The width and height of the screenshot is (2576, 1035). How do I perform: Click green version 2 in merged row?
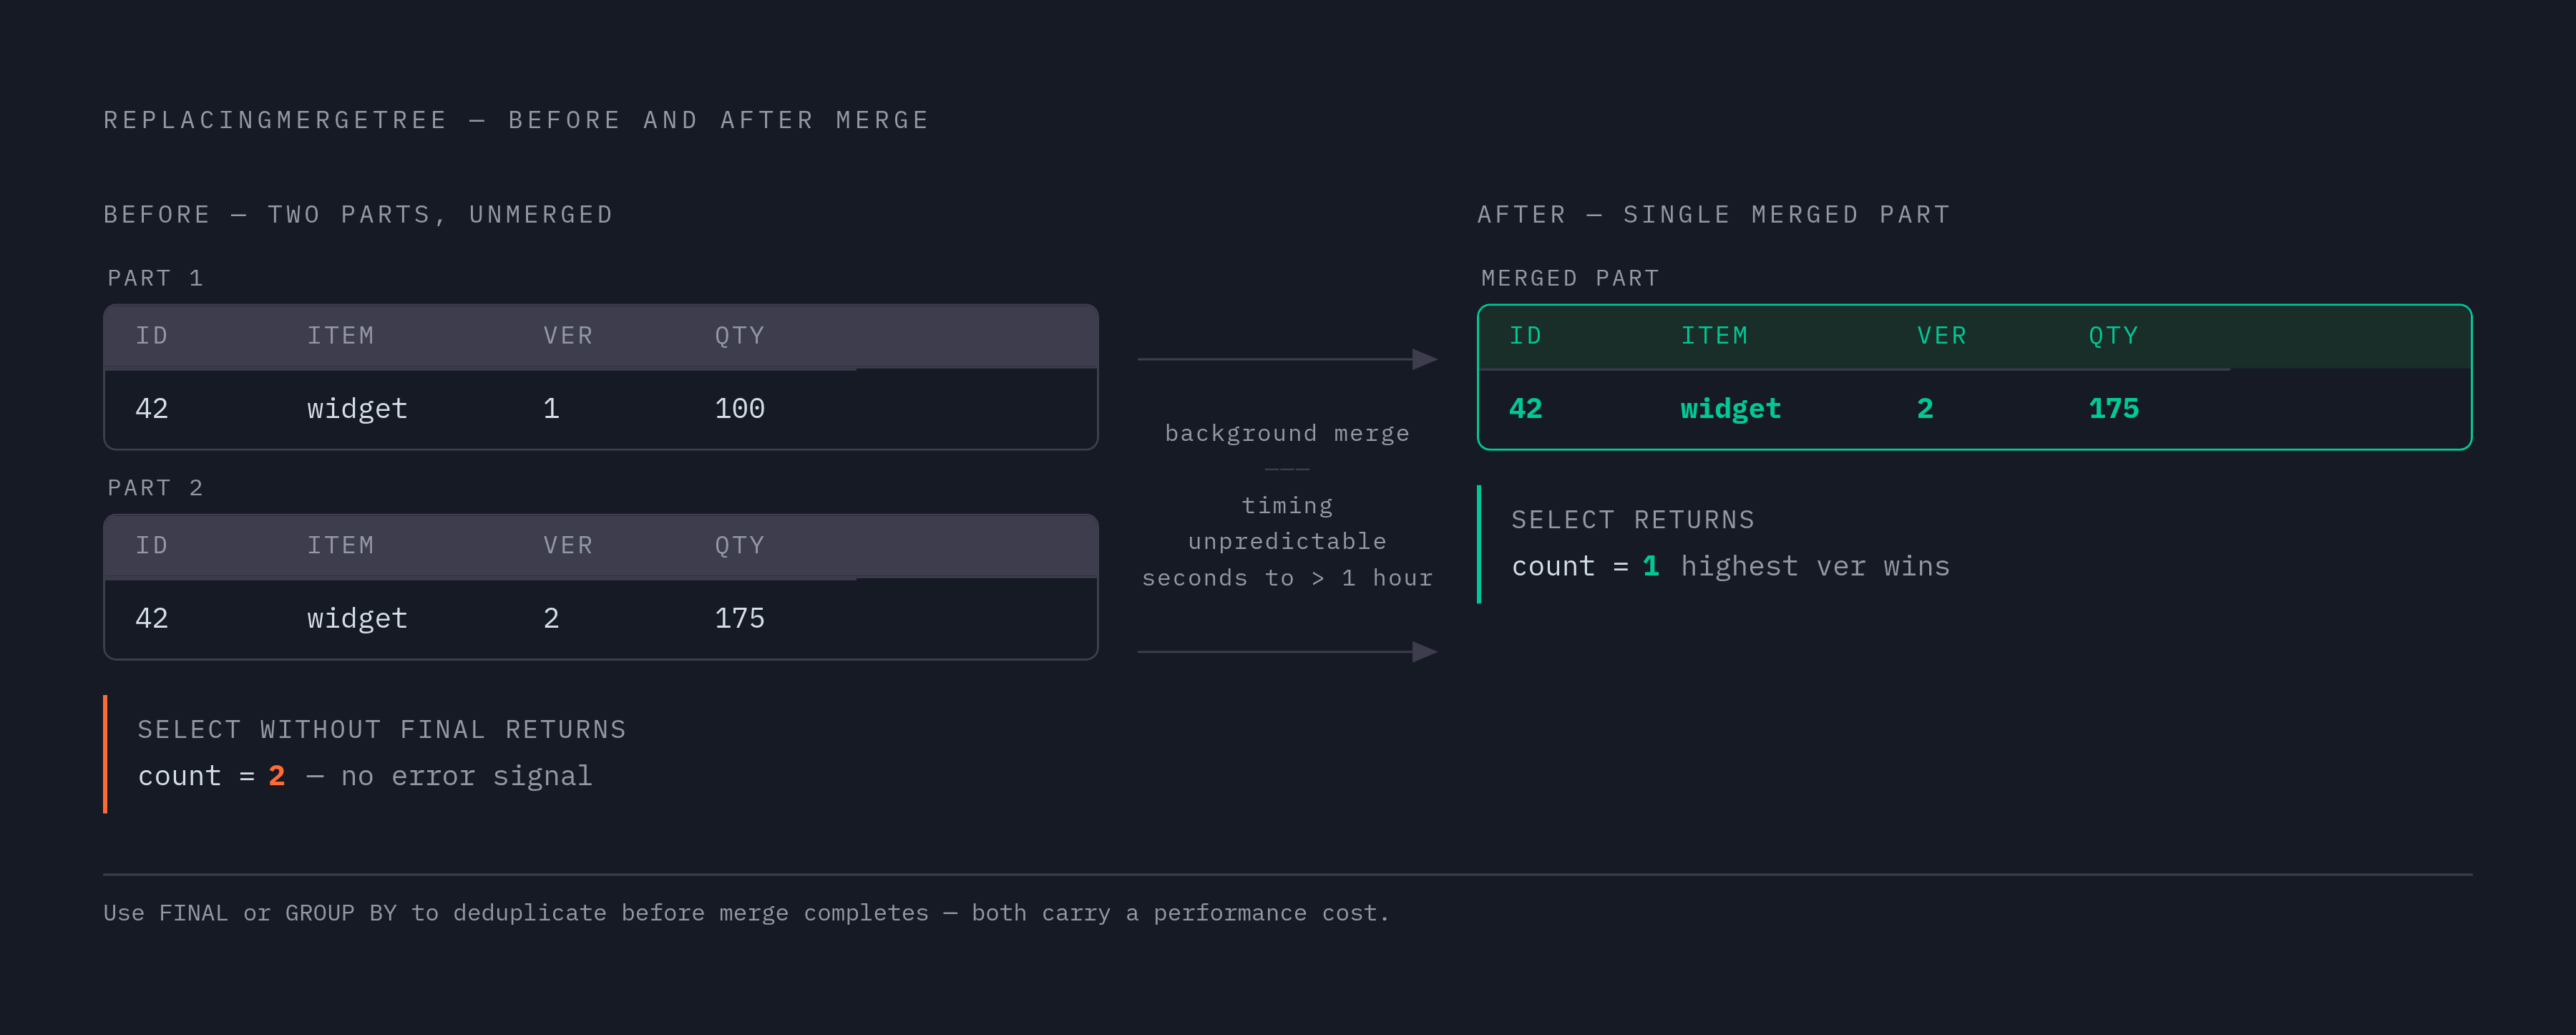(1925, 409)
